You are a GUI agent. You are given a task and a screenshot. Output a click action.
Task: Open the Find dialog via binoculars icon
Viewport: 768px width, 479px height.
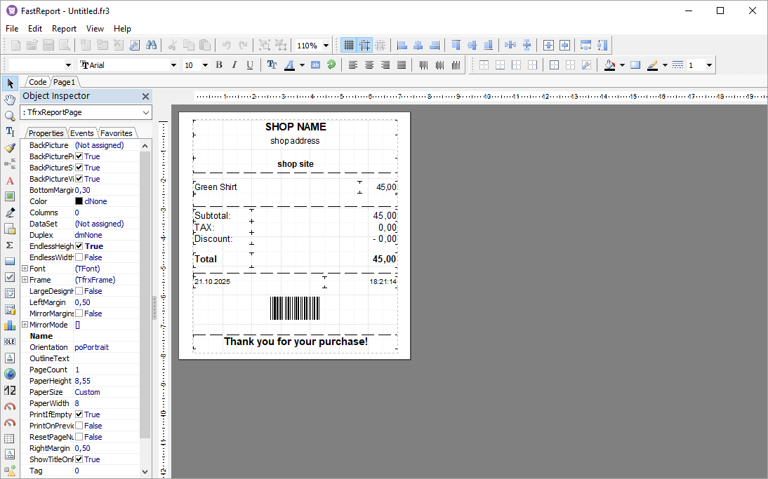(152, 44)
